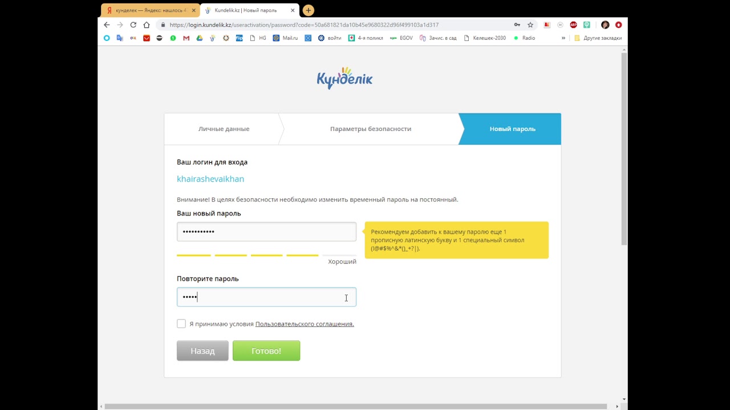Reload the current page
730x410 pixels.
coord(133,25)
